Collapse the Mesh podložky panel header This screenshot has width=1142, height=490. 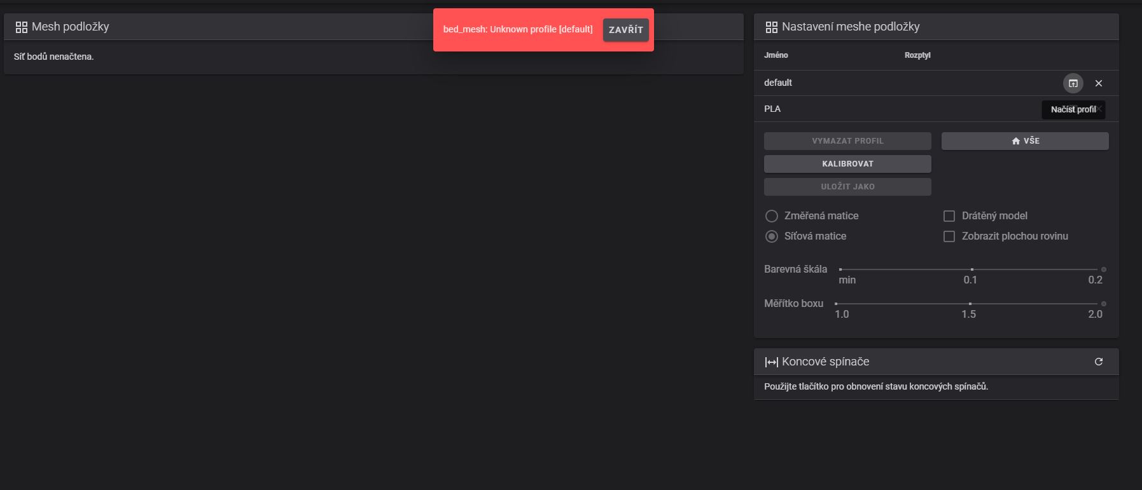[254, 27]
